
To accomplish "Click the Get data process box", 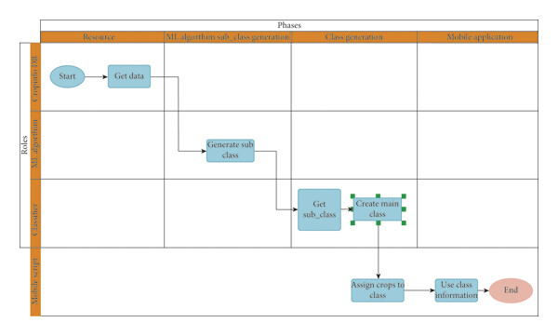I will 129,76.
